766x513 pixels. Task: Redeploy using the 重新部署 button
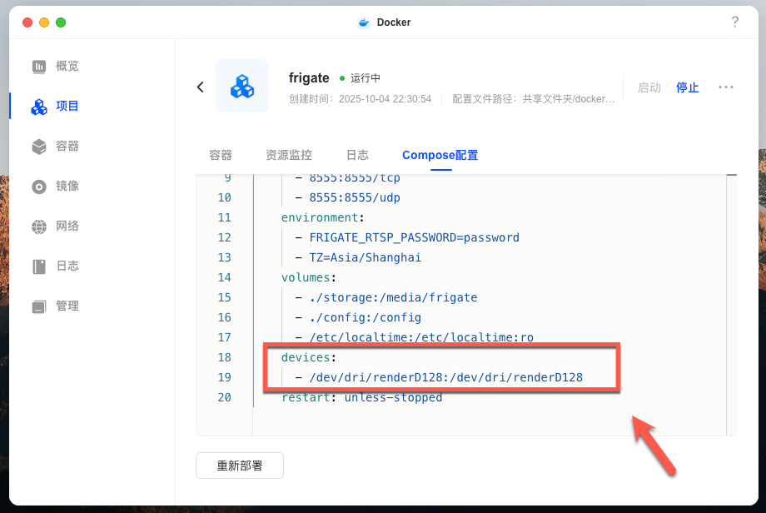coord(239,466)
